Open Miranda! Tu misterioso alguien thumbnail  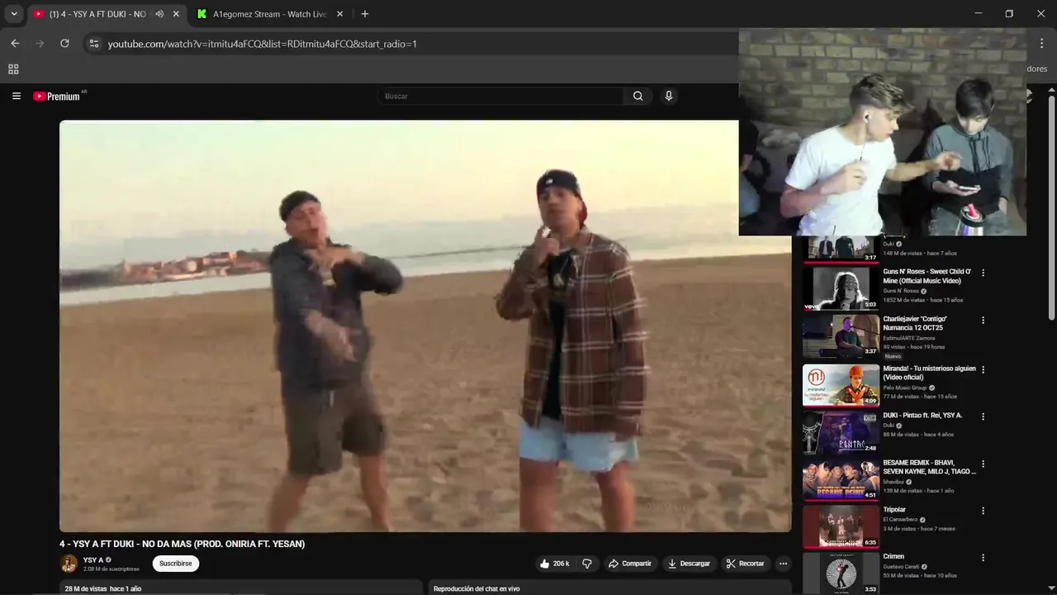tap(841, 385)
